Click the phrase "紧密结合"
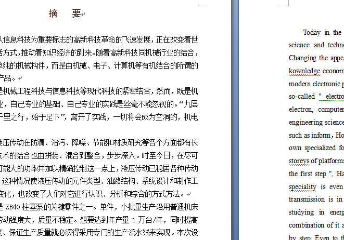 [x=136, y=91]
